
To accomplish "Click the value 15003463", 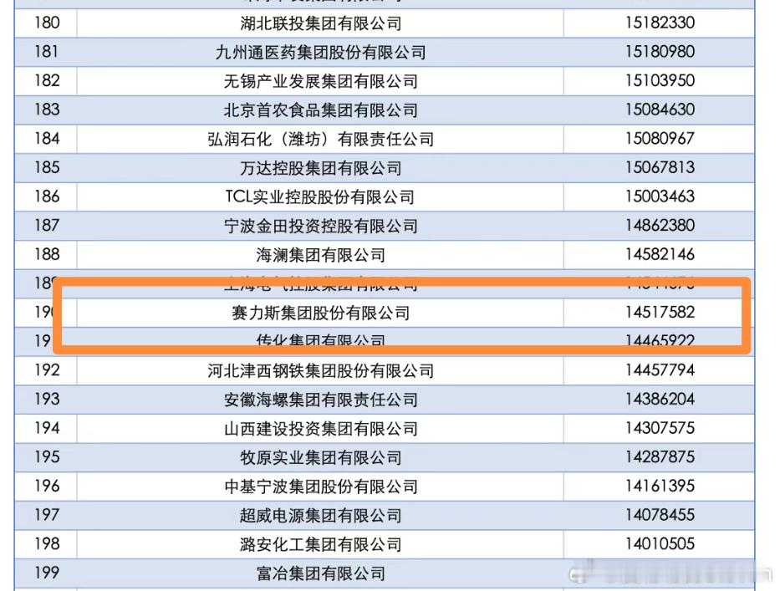I will point(660,196).
